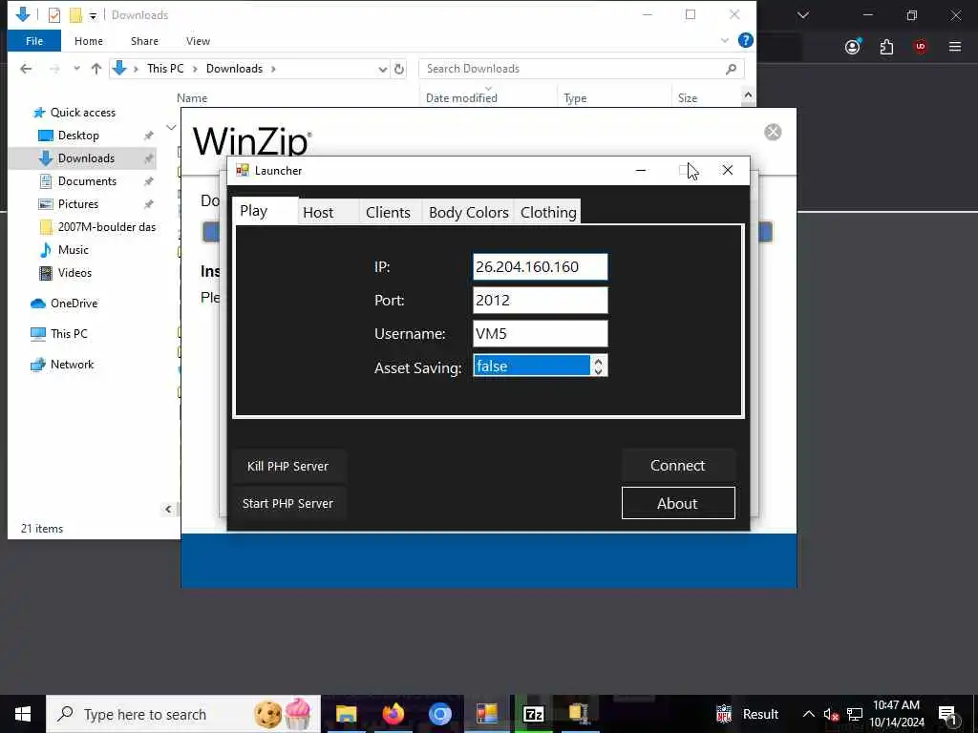Viewport: 978px width, 733px height.
Task: Open Explorer help icon
Action: coord(745,40)
